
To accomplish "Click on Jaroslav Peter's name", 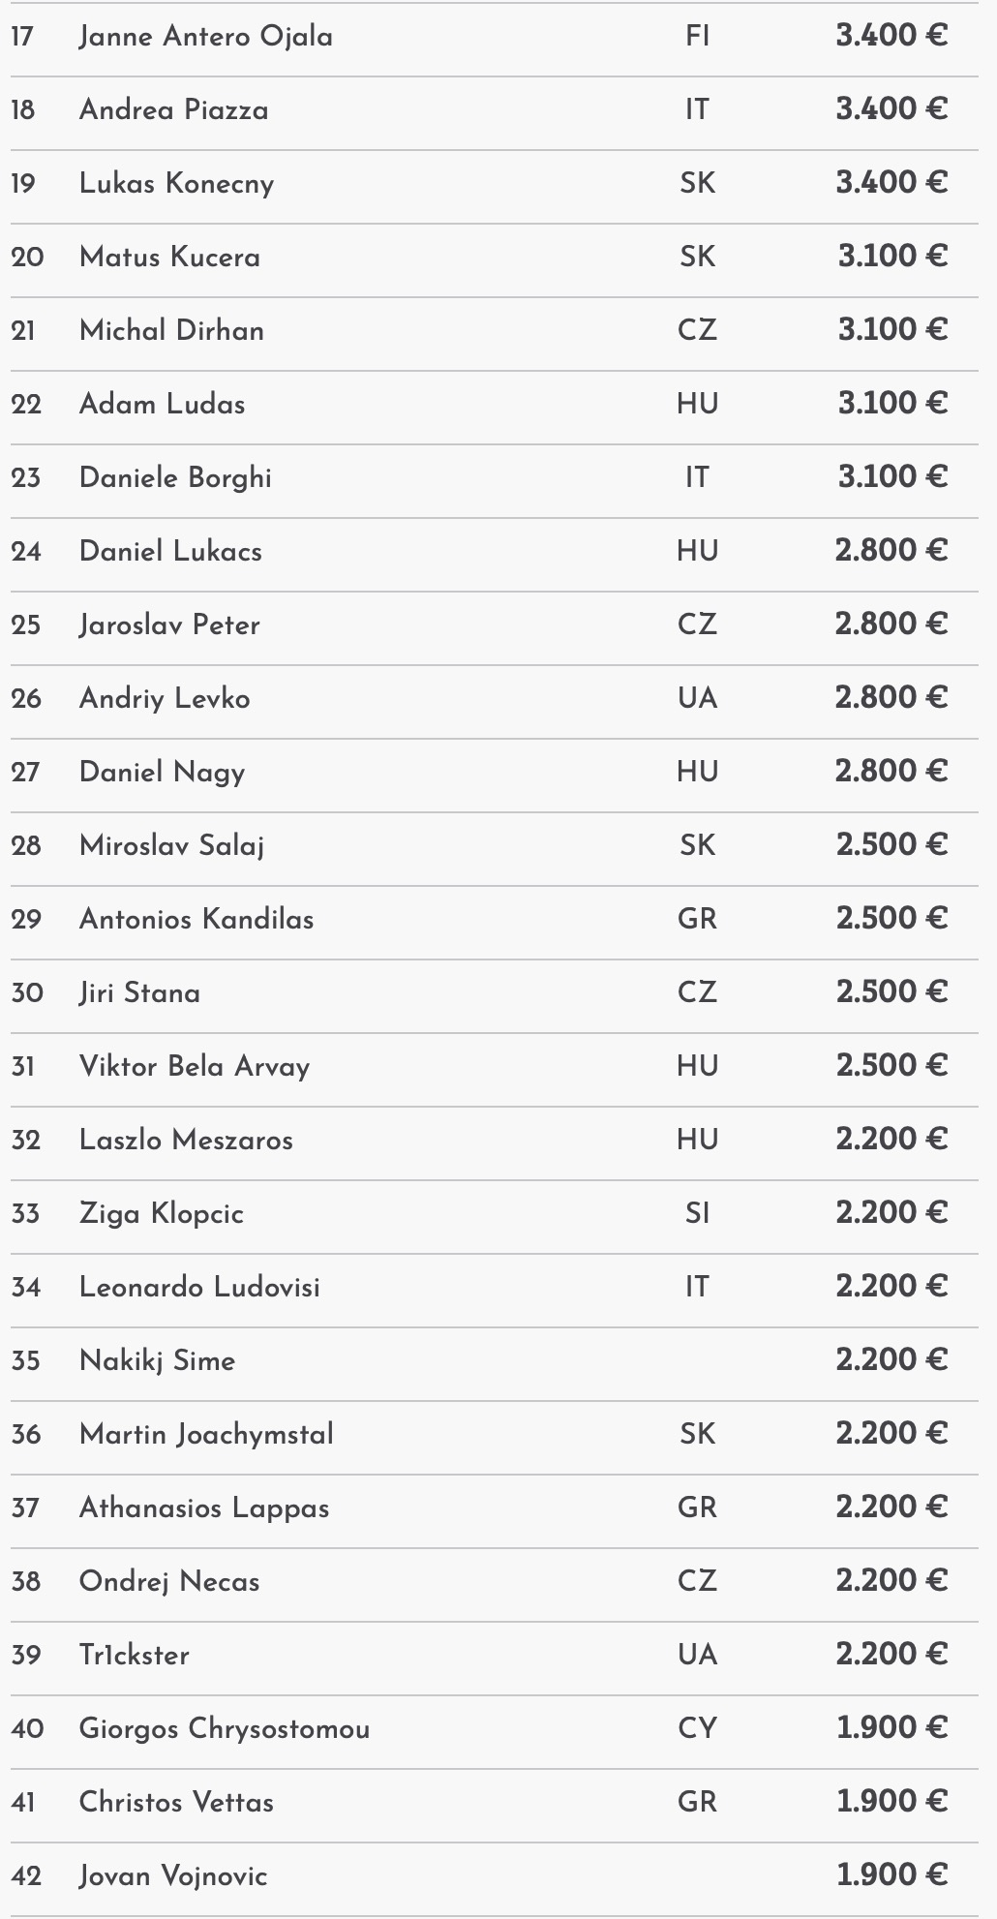I will (169, 625).
